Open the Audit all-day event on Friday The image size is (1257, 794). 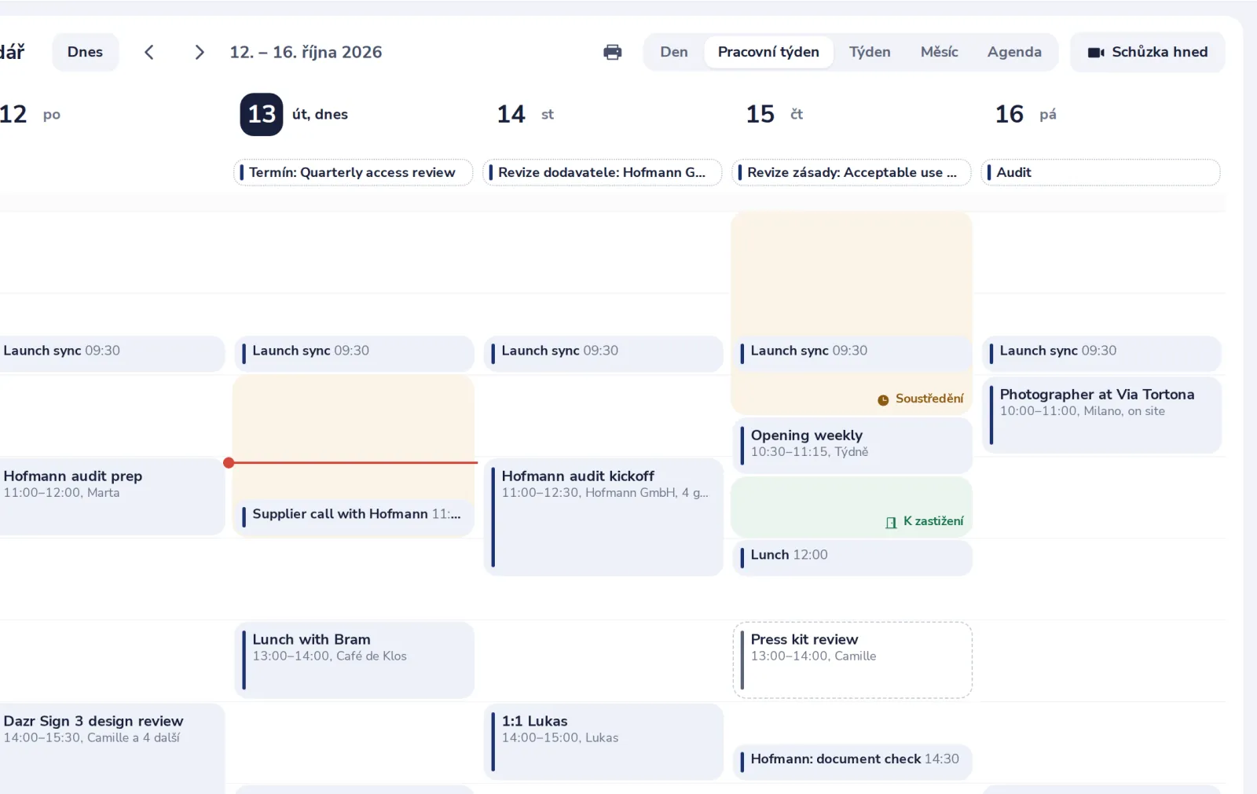pyautogui.click(x=1101, y=172)
